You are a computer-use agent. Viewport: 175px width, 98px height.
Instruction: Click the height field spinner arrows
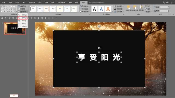point(168,7)
